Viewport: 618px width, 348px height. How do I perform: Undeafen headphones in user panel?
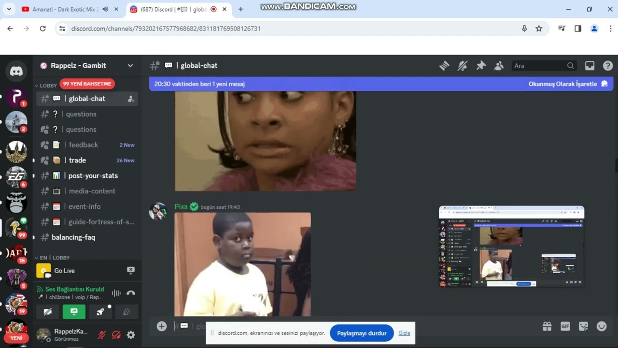click(x=116, y=334)
